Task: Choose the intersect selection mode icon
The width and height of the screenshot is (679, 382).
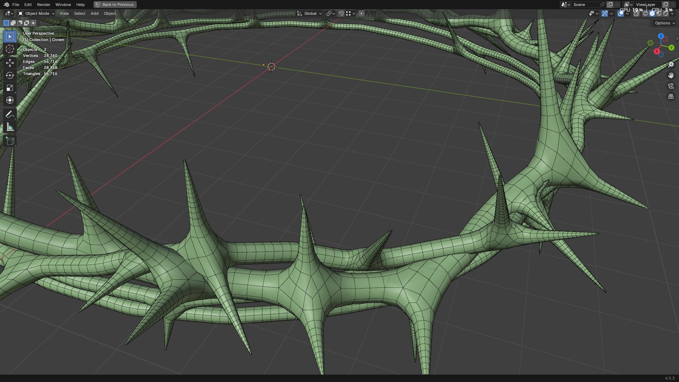Action: pos(33,23)
